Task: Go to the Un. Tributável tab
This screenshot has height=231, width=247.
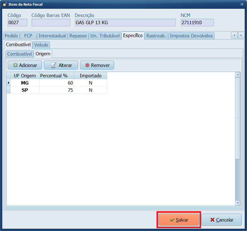Action: click(x=105, y=36)
